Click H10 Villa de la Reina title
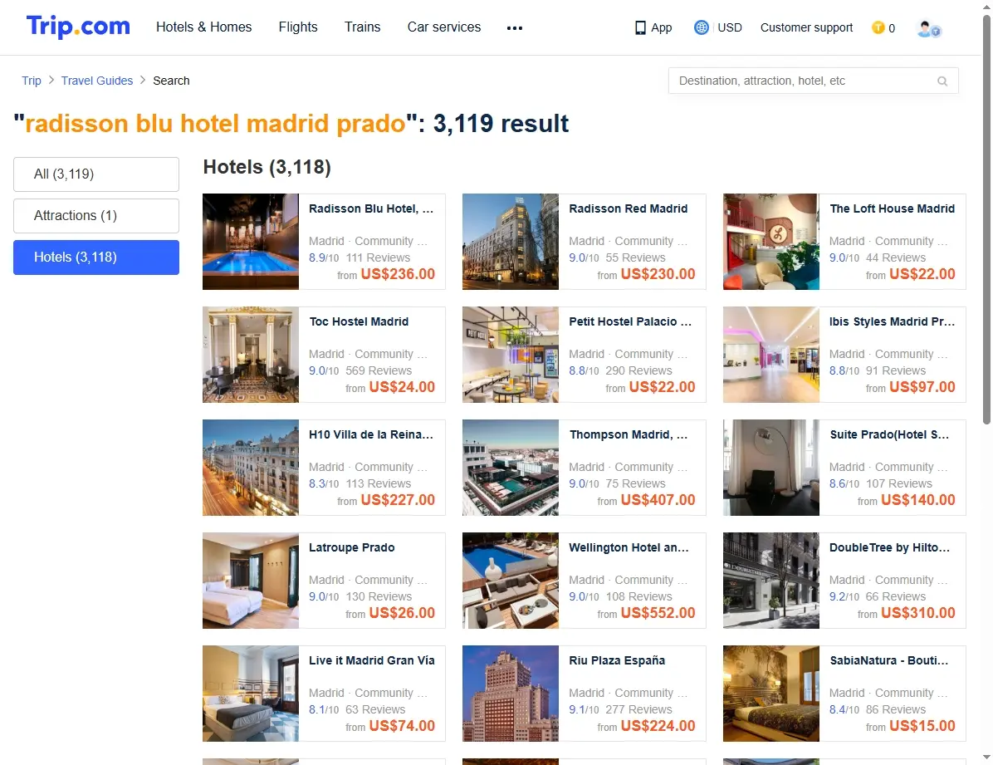This screenshot has width=993, height=765. 371,434
